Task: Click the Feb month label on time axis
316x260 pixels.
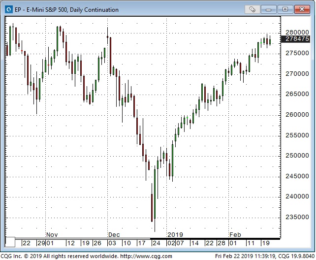Action: pyautogui.click(x=235, y=235)
